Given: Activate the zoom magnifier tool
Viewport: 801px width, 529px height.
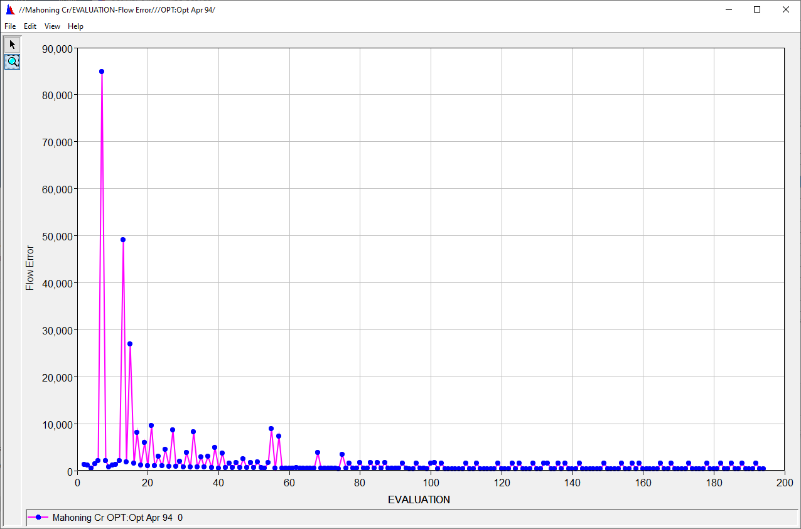Looking at the screenshot, I should 12,61.
